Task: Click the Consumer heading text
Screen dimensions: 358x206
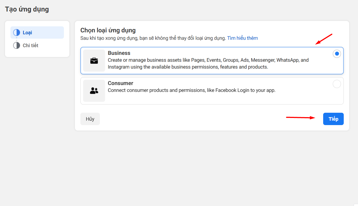Action: coord(120,83)
